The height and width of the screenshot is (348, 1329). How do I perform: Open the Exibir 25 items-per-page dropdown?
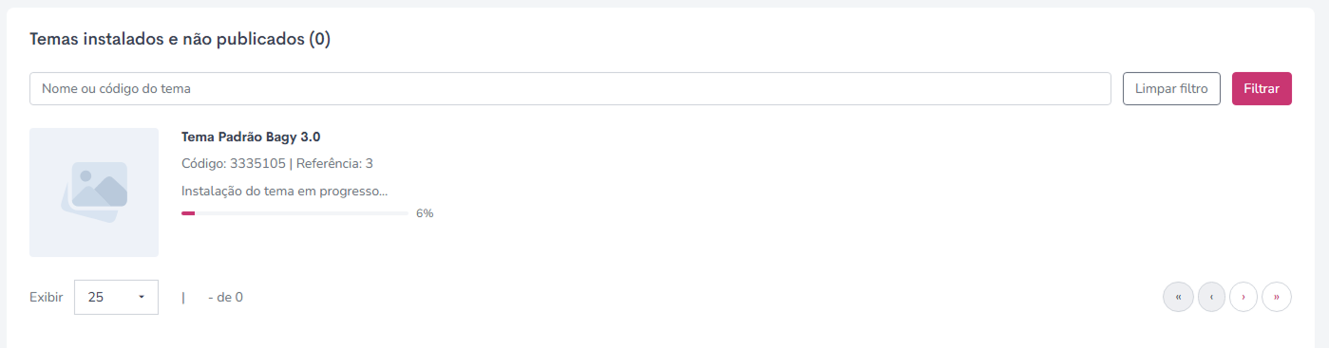click(x=116, y=297)
